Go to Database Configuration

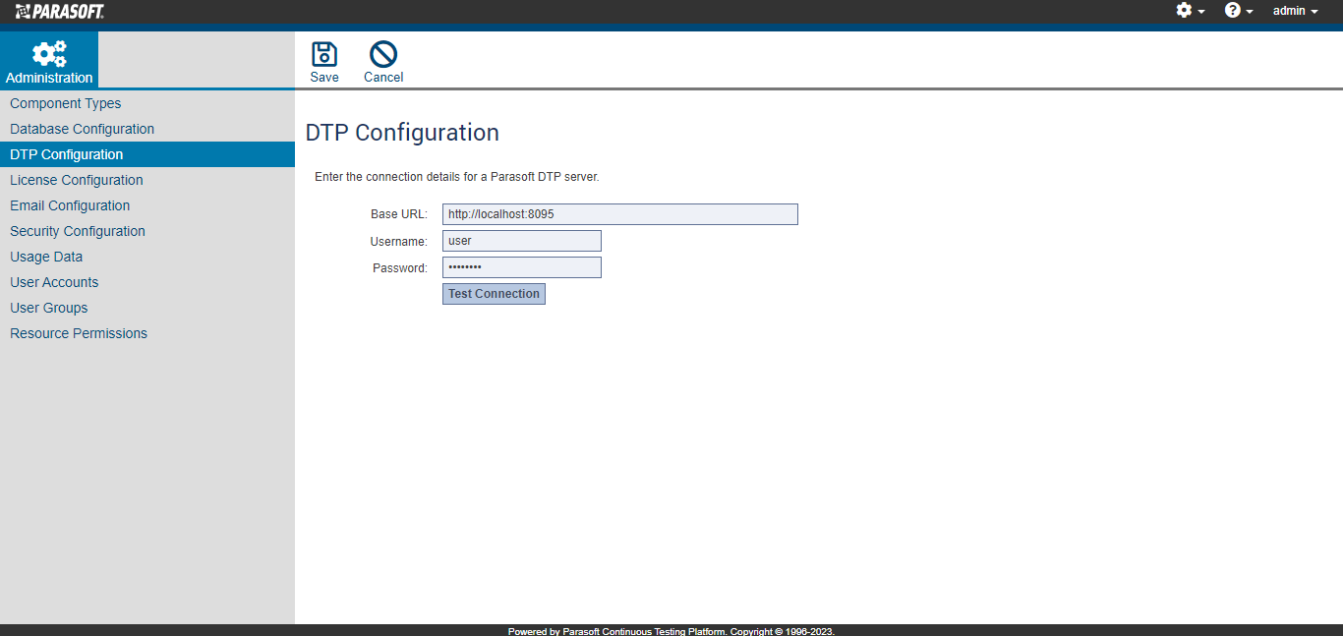(147, 129)
